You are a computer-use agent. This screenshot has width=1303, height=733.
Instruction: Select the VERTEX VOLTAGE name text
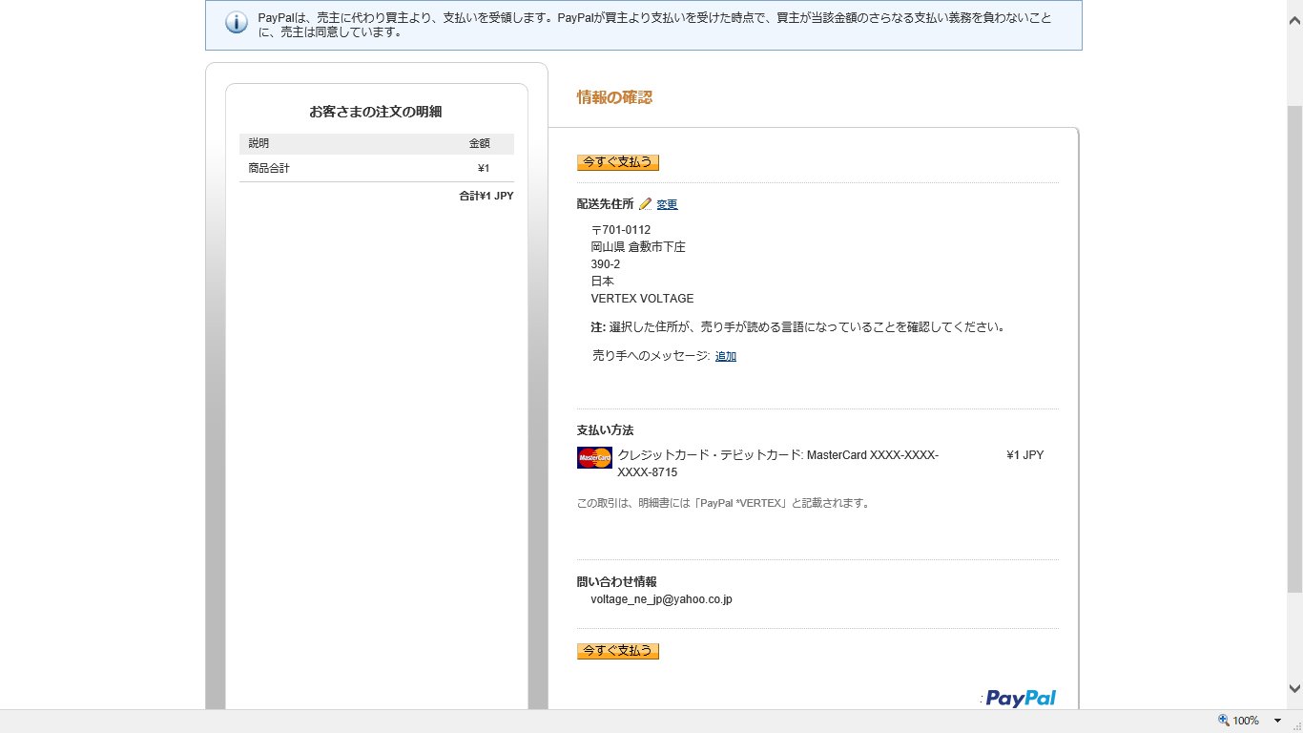(x=642, y=299)
